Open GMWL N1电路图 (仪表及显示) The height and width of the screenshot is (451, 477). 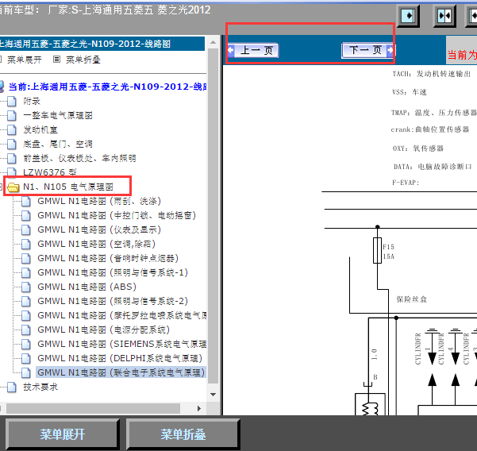(99, 229)
